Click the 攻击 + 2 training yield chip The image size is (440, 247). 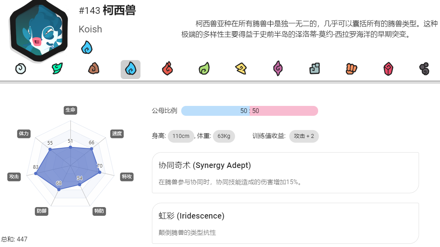pos(304,136)
